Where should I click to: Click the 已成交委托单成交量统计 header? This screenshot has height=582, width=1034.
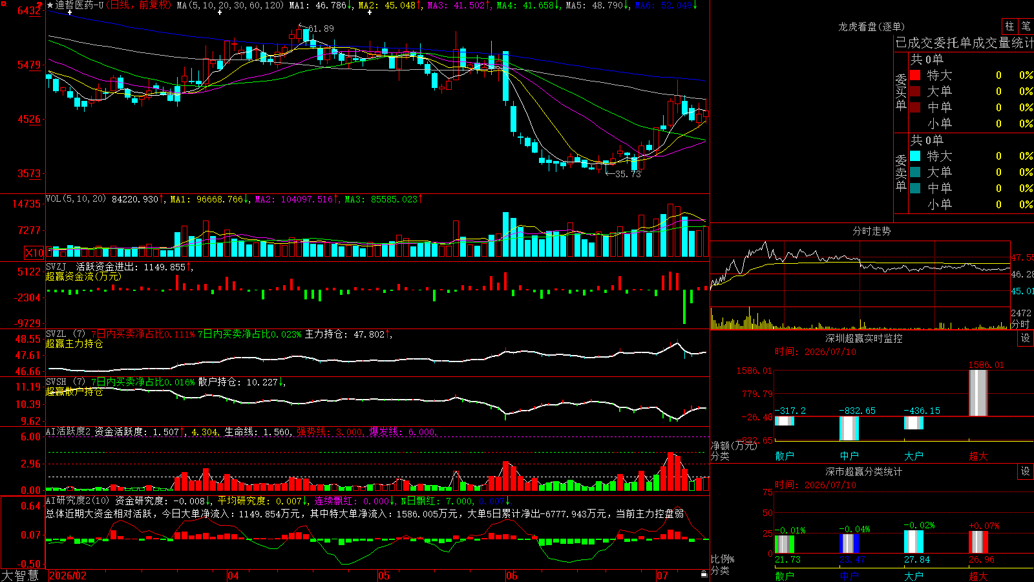964,43
